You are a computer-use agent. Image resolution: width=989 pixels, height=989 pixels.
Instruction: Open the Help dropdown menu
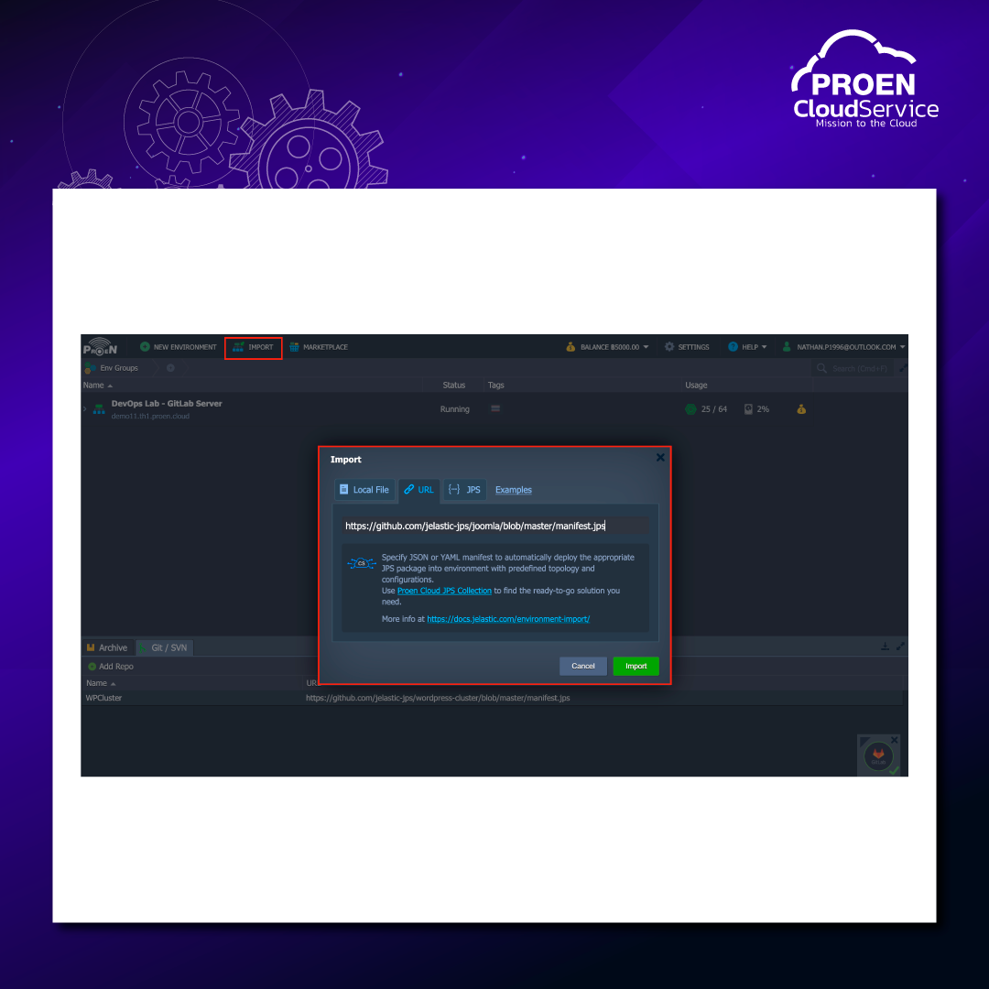point(747,347)
